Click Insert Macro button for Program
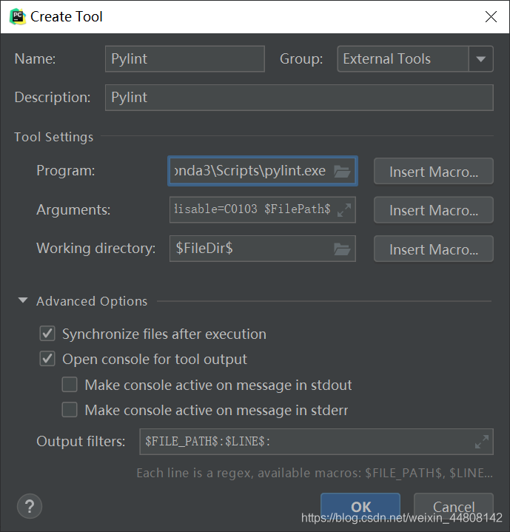This screenshot has width=510, height=532. [x=434, y=171]
